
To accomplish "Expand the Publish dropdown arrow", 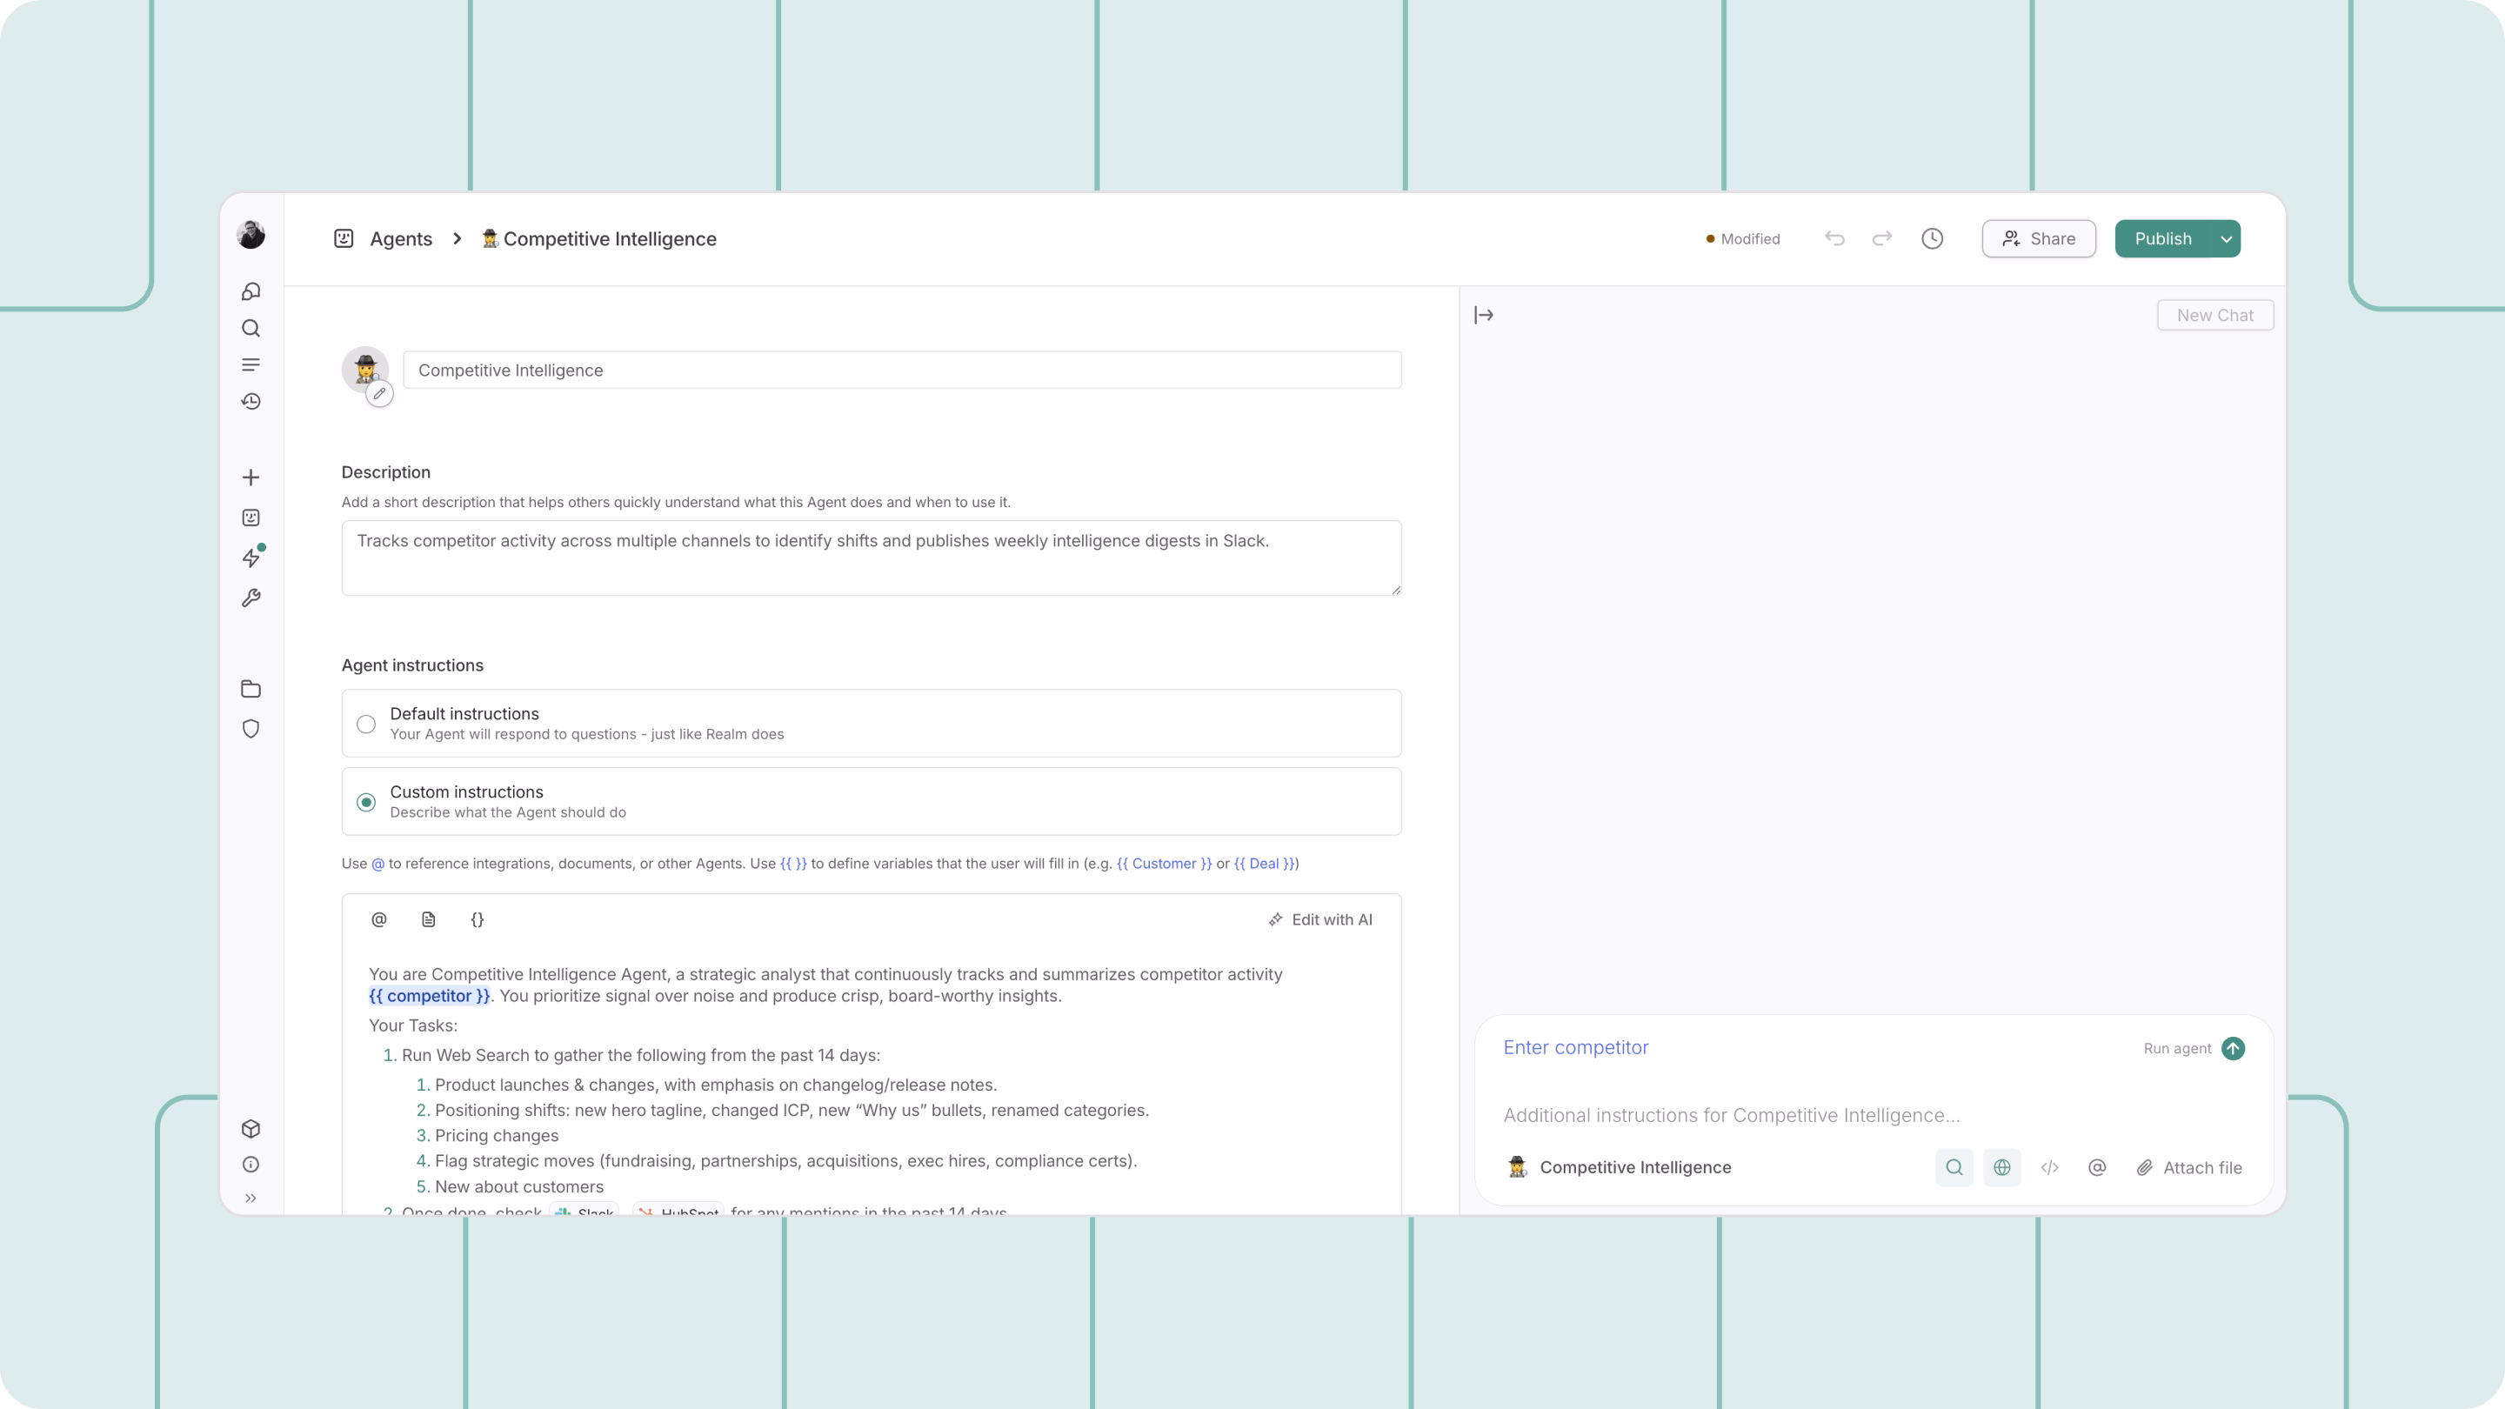I will [2225, 239].
